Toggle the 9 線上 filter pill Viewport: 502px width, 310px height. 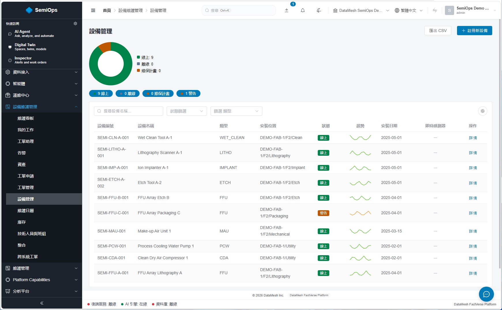coord(101,93)
